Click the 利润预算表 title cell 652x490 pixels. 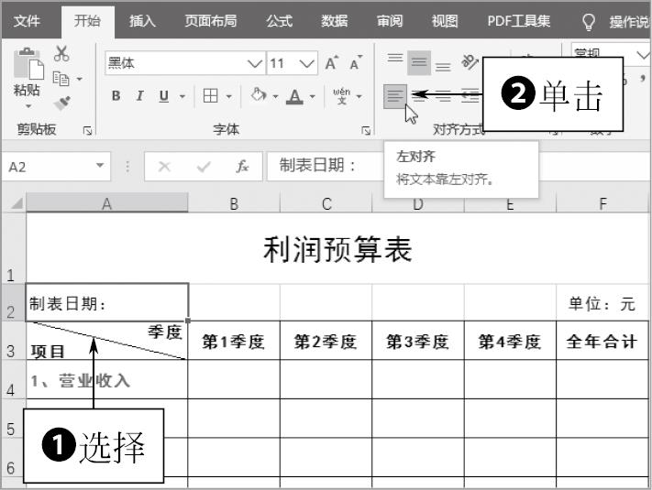[337, 248]
